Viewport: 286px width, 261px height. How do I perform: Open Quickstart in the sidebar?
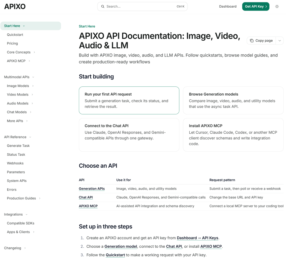point(15,35)
